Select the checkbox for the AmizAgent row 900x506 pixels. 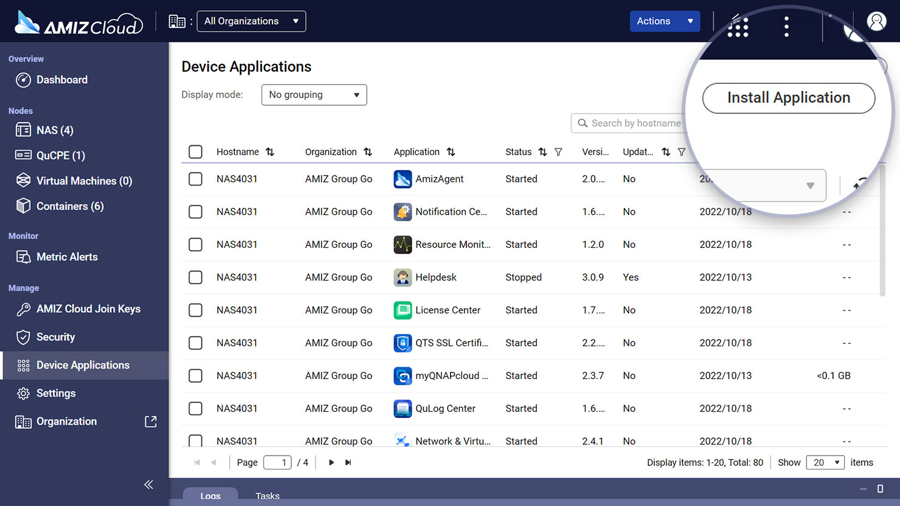point(195,179)
